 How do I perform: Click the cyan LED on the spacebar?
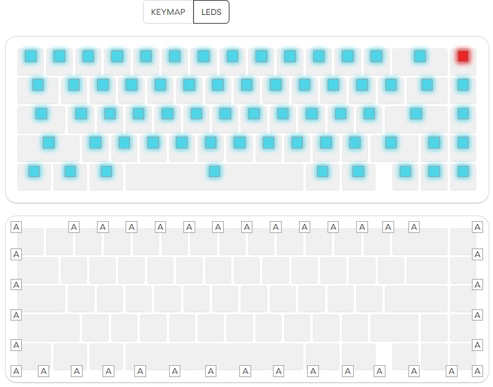click(x=214, y=171)
